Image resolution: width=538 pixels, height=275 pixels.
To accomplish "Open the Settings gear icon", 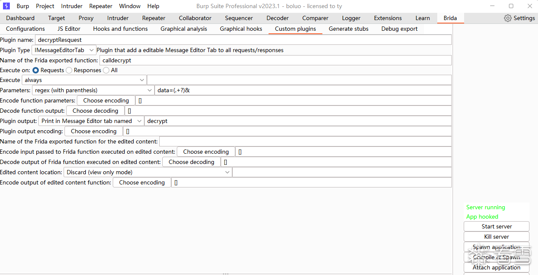I will pyautogui.click(x=508, y=18).
